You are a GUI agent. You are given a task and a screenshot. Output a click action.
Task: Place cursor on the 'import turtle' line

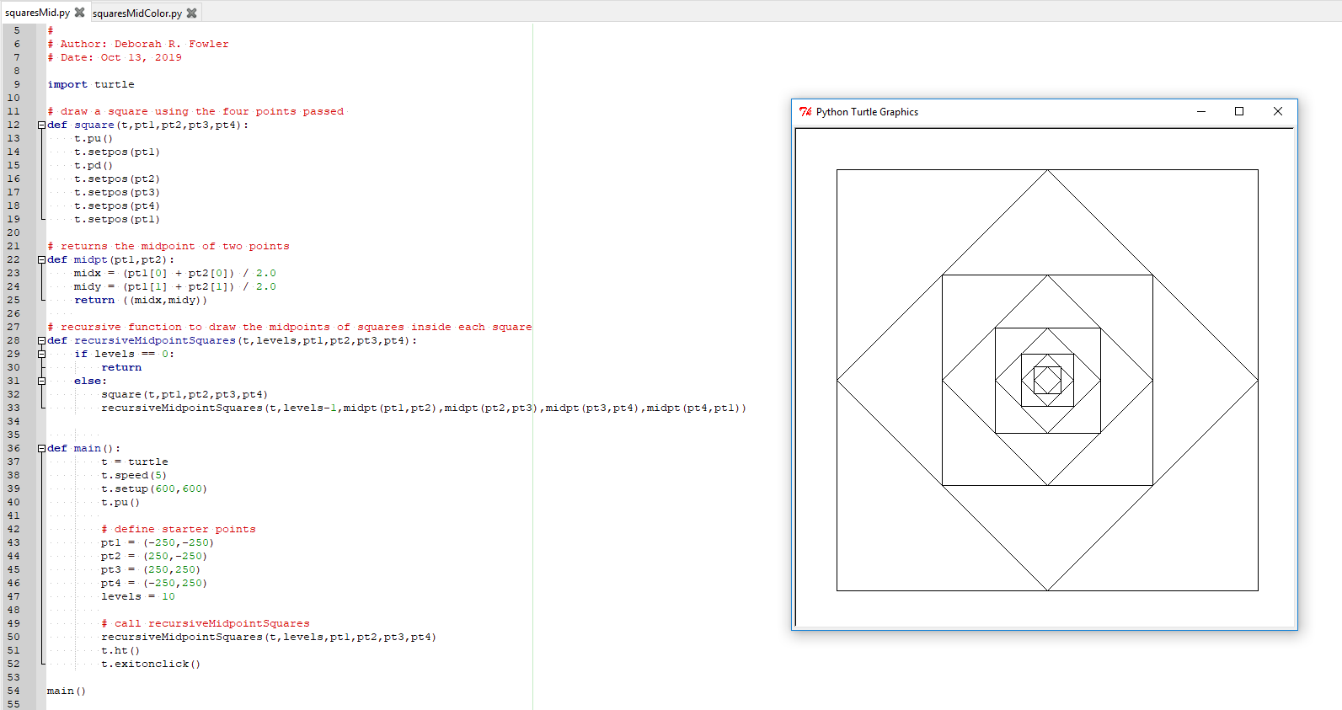pos(91,84)
